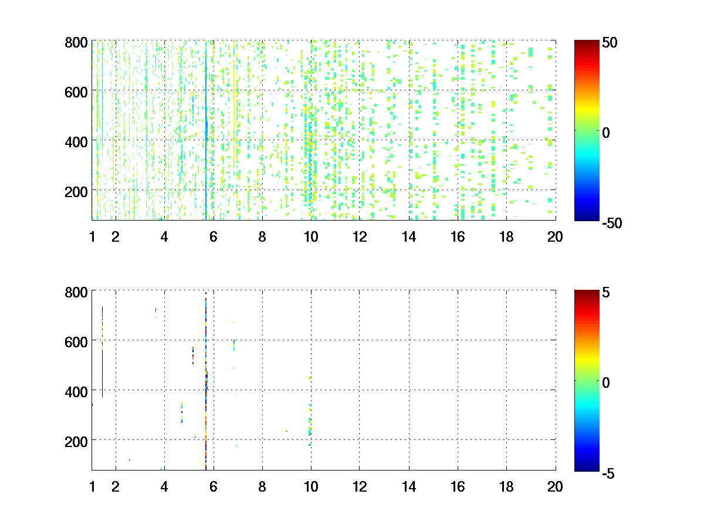Select y-axis tick label "200" of the bottom plot

(76, 440)
